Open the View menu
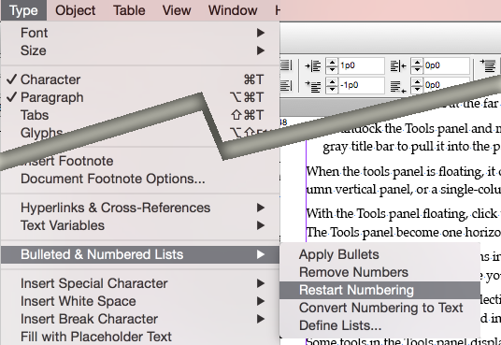 pos(177,10)
